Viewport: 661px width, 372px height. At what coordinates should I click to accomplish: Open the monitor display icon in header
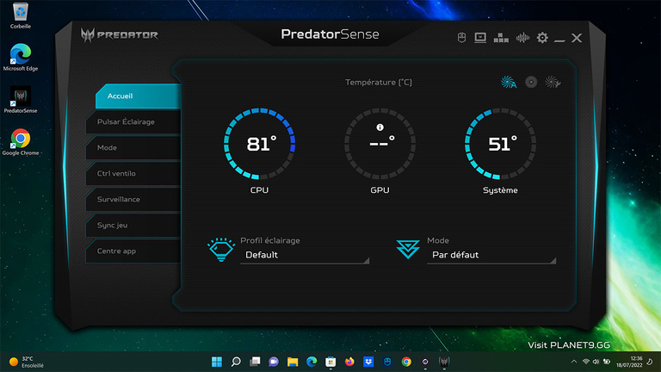pyautogui.click(x=480, y=38)
